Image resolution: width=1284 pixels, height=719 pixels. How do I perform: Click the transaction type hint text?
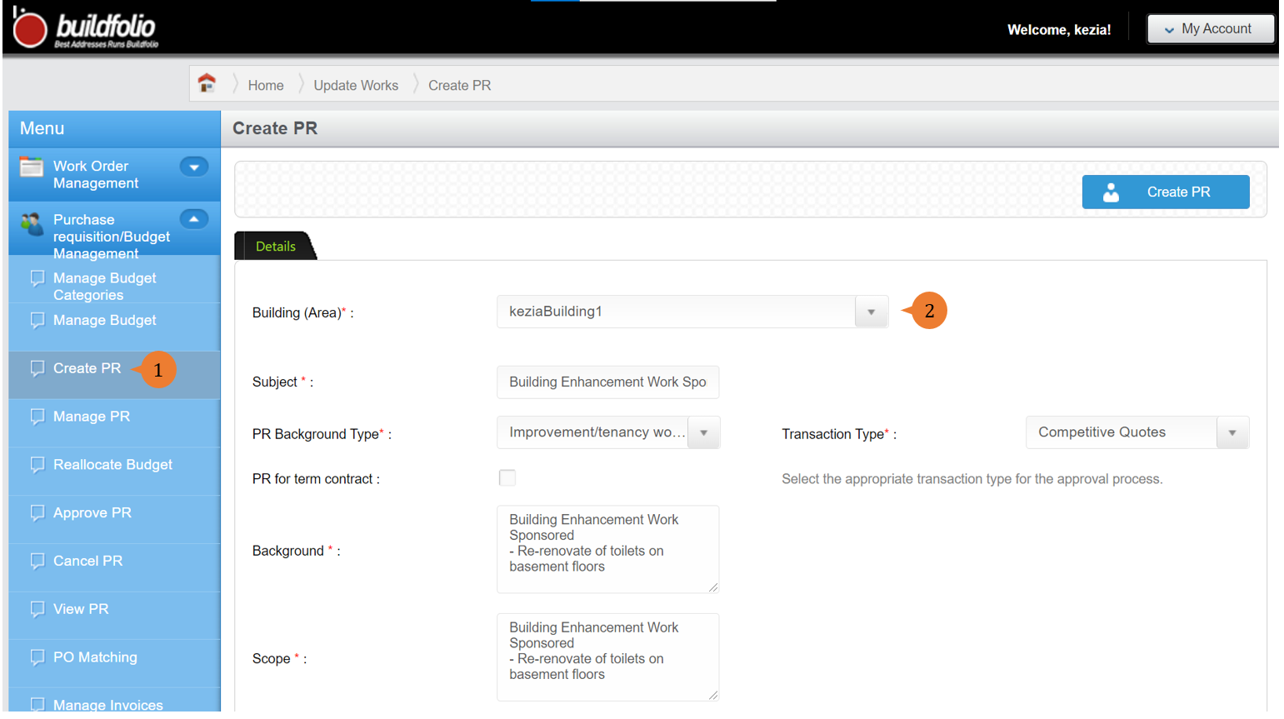coord(972,479)
